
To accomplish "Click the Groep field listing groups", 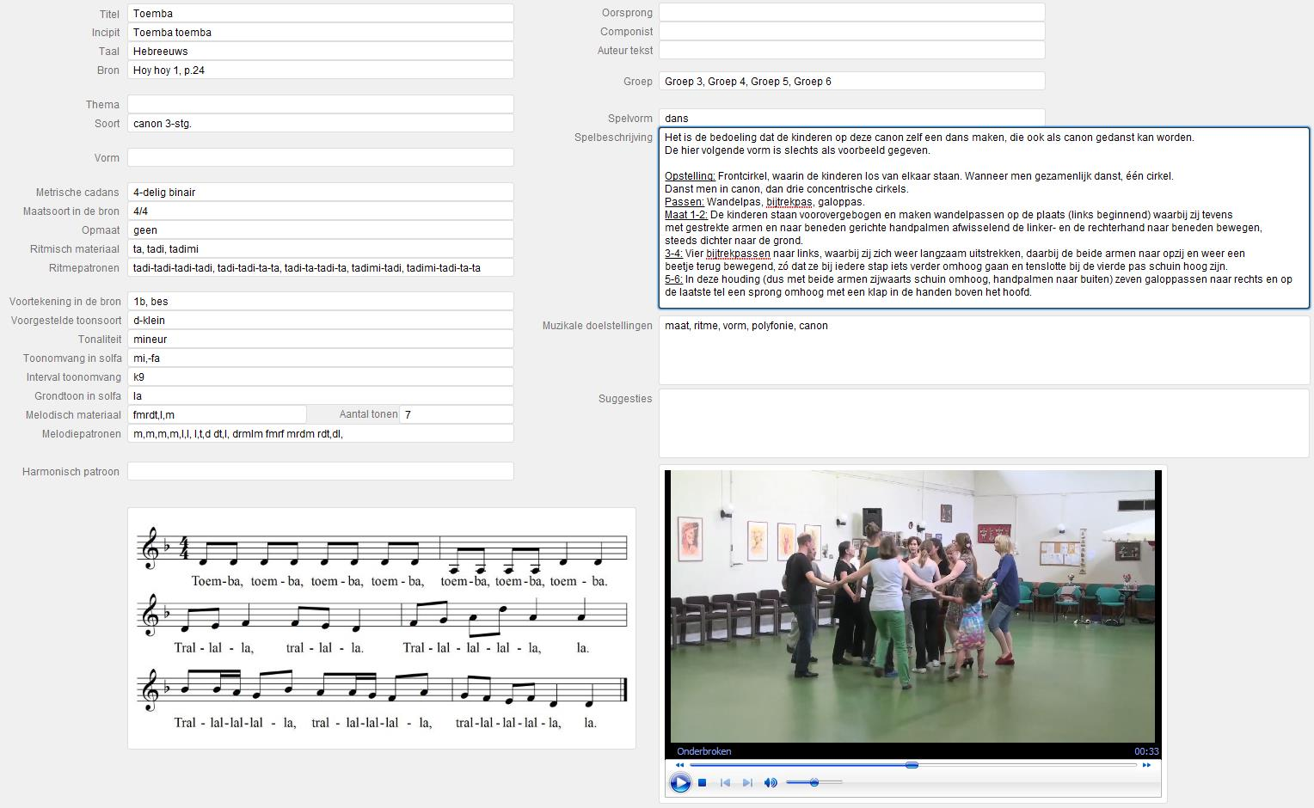I will [x=851, y=82].
